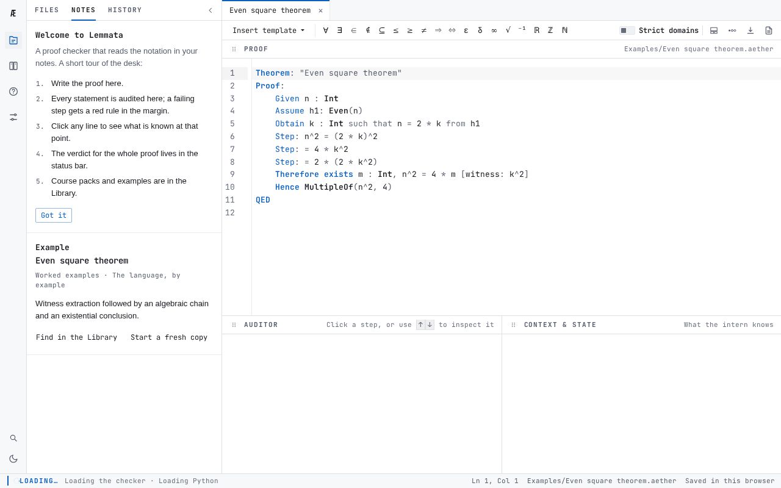The width and height of the screenshot is (781, 488).
Task: Insert the integers ℤ symbol
Action: click(x=550, y=30)
